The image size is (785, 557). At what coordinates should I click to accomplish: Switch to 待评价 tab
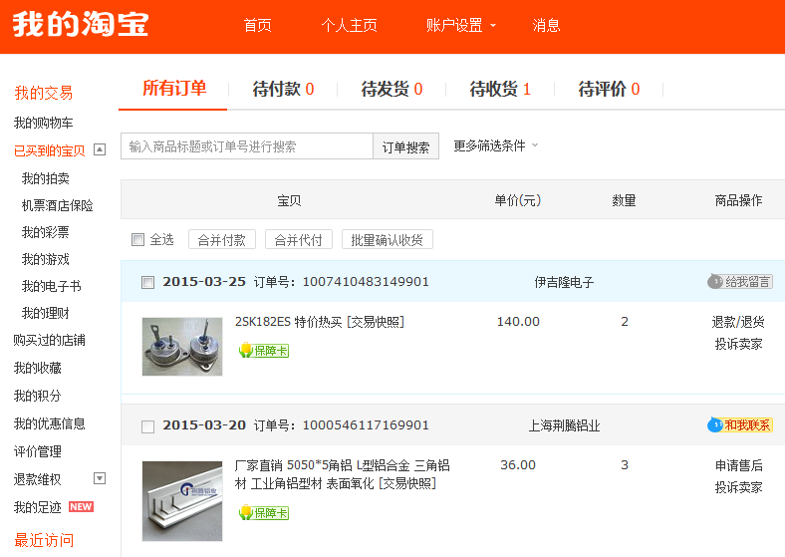click(609, 89)
